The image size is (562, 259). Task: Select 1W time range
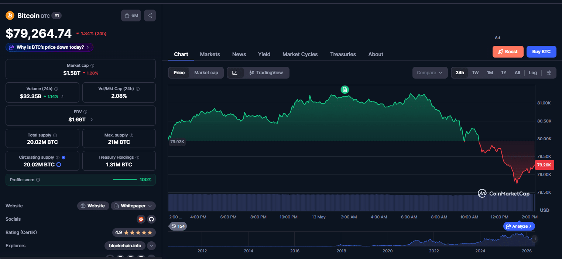tap(476, 73)
